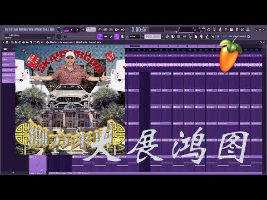The image size is (267, 200).
Task: Click the multilink to controllers icon
Action: click(x=122, y=37)
